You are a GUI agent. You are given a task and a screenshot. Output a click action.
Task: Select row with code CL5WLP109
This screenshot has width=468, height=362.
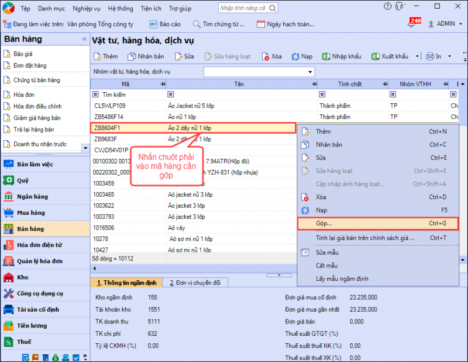pos(110,106)
